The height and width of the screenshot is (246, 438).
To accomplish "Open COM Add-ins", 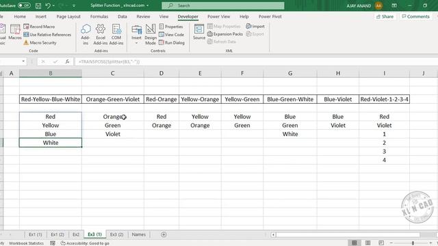I will (116, 34).
